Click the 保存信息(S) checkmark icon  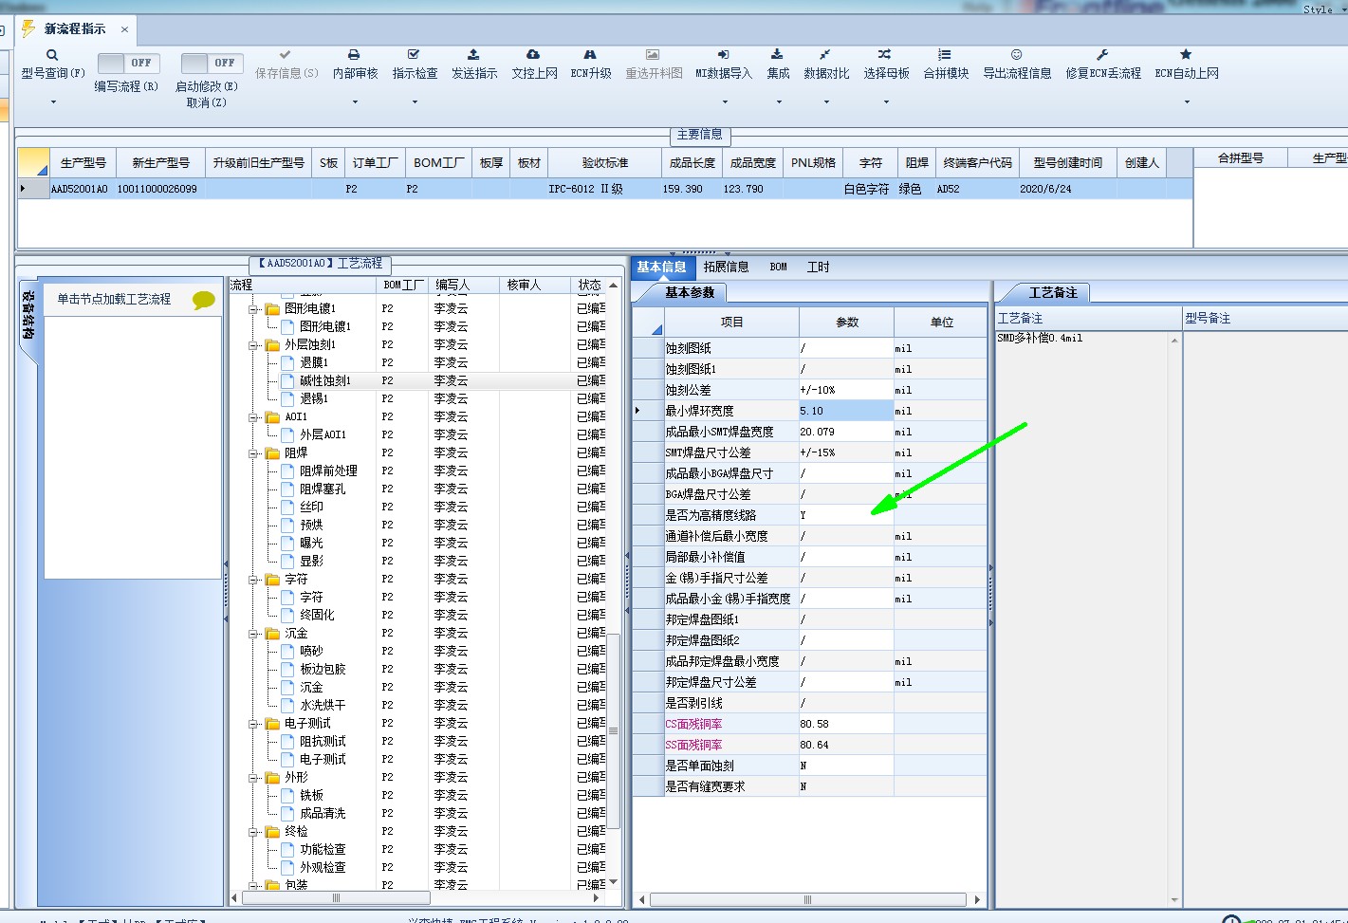coord(286,55)
